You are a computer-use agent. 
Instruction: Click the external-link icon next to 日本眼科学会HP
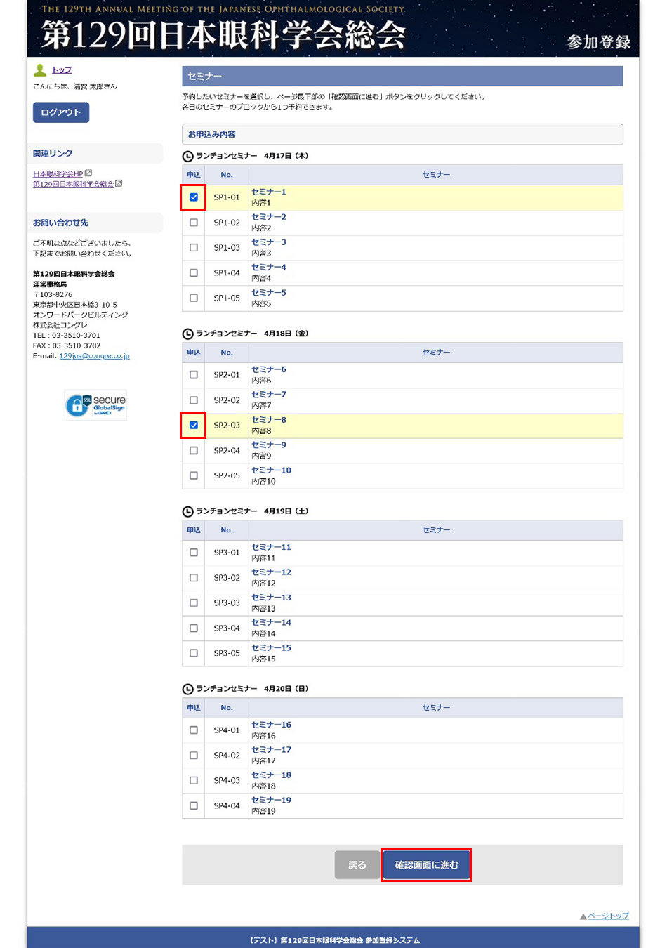(x=88, y=173)
